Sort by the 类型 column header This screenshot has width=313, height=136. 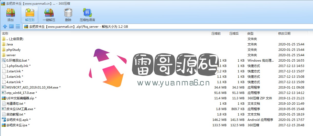pyautogui.click(x=250, y=34)
